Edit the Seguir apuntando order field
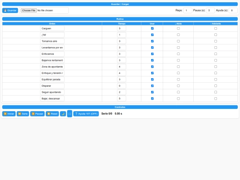 (x=52, y=92)
